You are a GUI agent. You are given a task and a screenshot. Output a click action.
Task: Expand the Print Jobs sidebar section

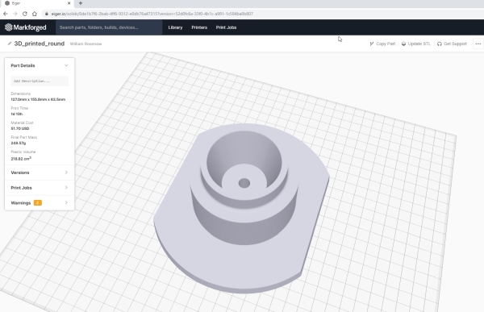coord(40,188)
